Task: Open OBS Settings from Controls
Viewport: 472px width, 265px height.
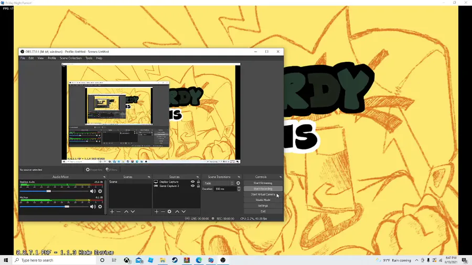Action: click(x=263, y=206)
